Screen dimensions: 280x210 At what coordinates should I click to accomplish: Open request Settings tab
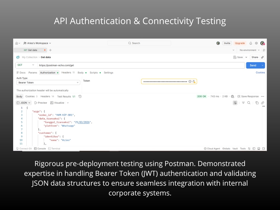pos(108,73)
